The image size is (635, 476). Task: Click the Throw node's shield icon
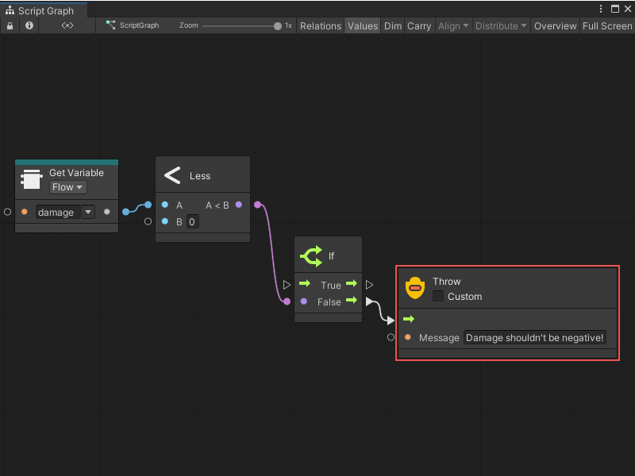point(415,288)
